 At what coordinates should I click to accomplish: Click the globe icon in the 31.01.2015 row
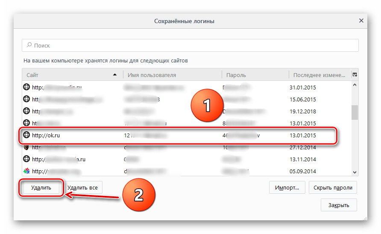(x=26, y=87)
